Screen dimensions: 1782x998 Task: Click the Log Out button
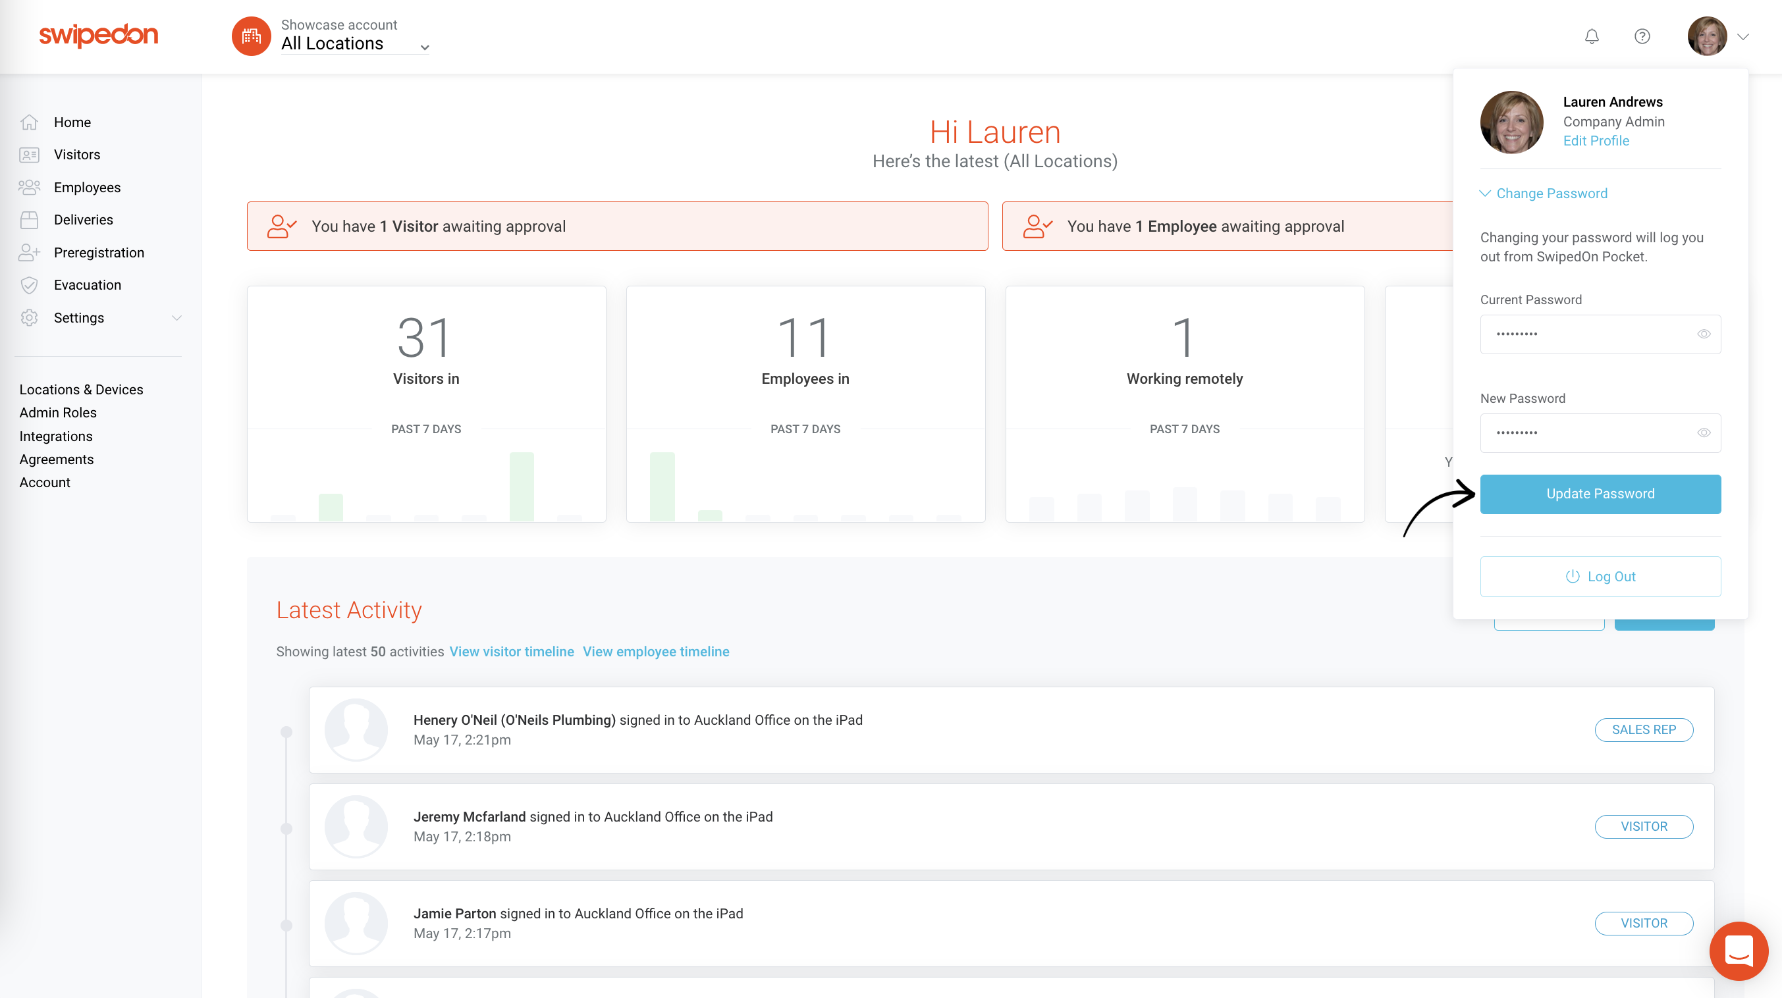pyautogui.click(x=1600, y=577)
